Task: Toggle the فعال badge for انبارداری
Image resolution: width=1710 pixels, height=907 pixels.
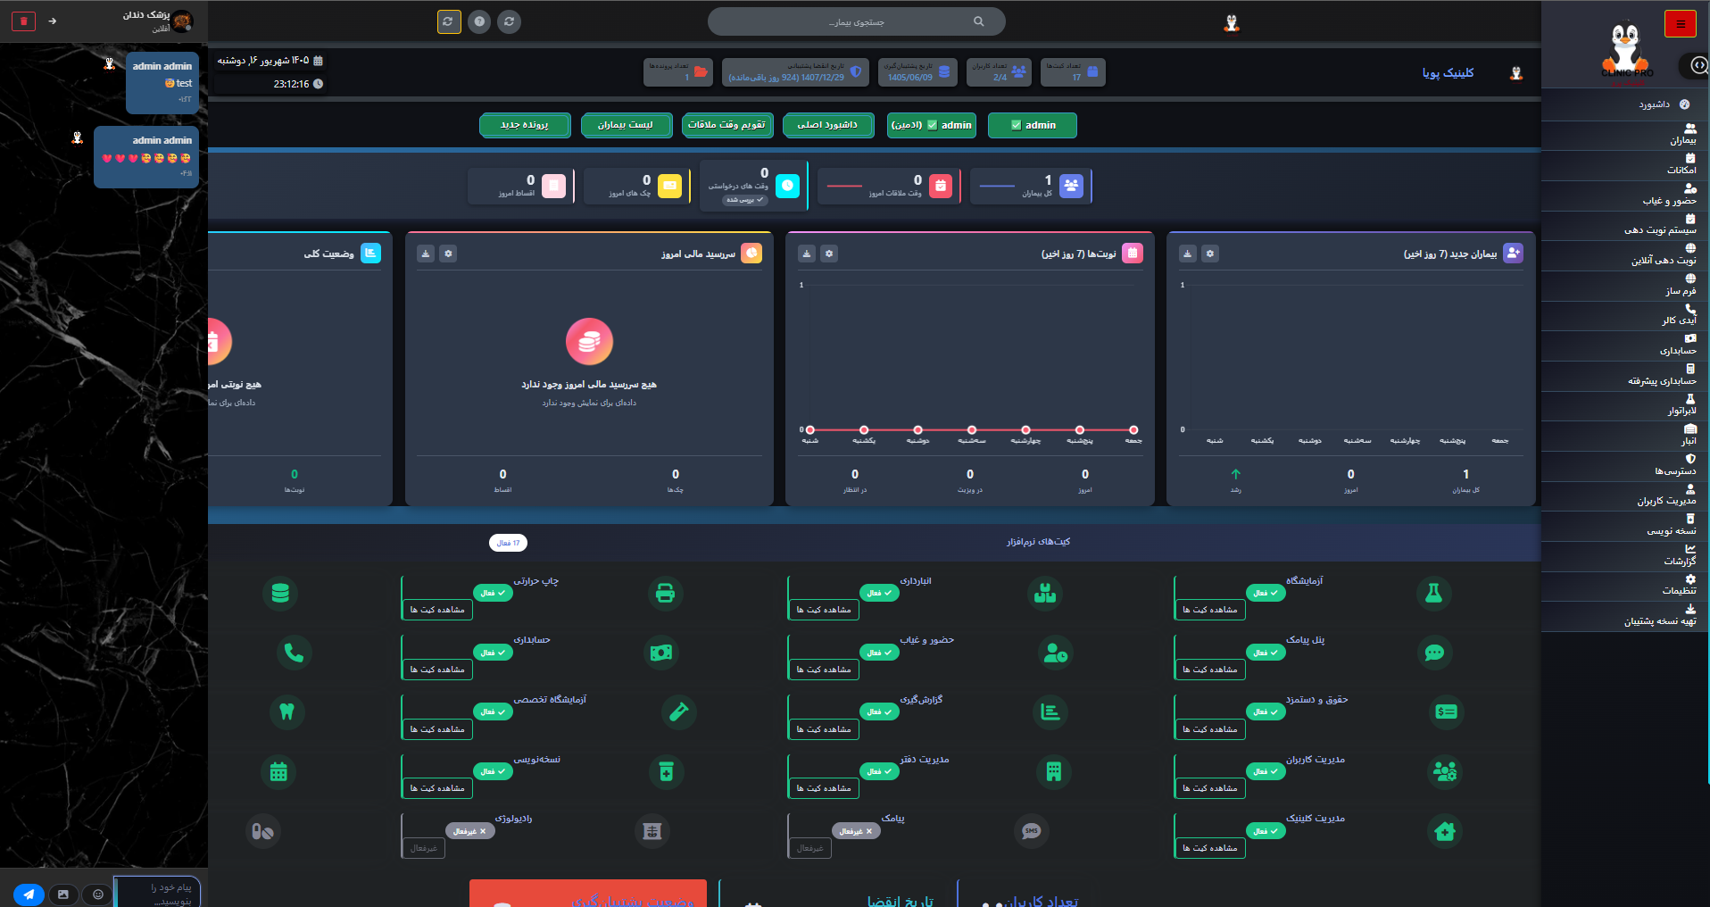Action: coord(880,593)
